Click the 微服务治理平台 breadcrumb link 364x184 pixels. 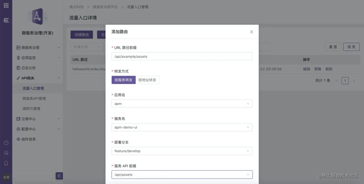(x=105, y=7)
